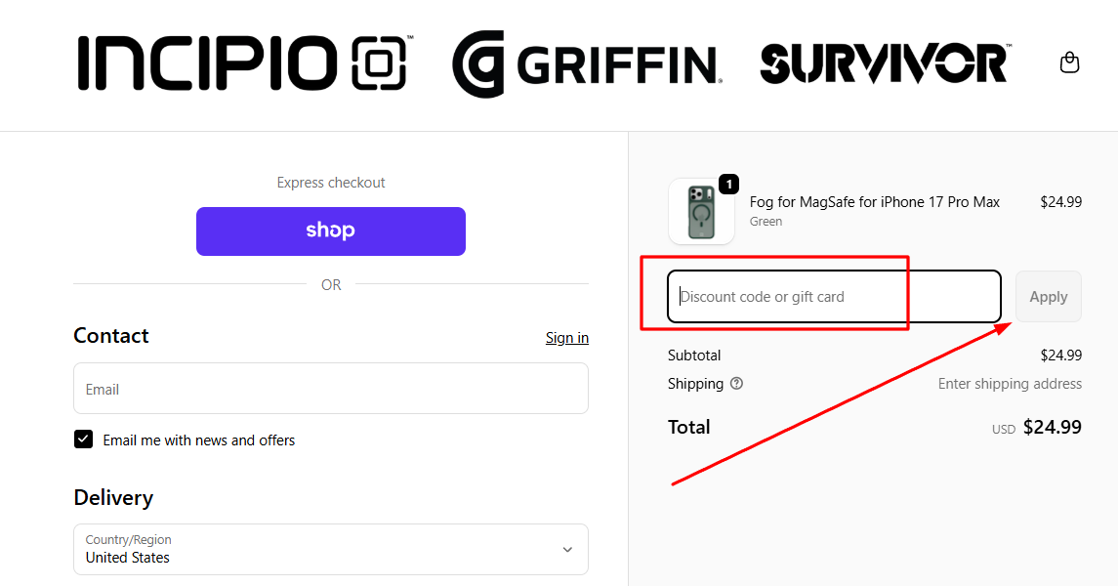Click the discount code input field
The image size is (1118, 586).
coord(835,296)
